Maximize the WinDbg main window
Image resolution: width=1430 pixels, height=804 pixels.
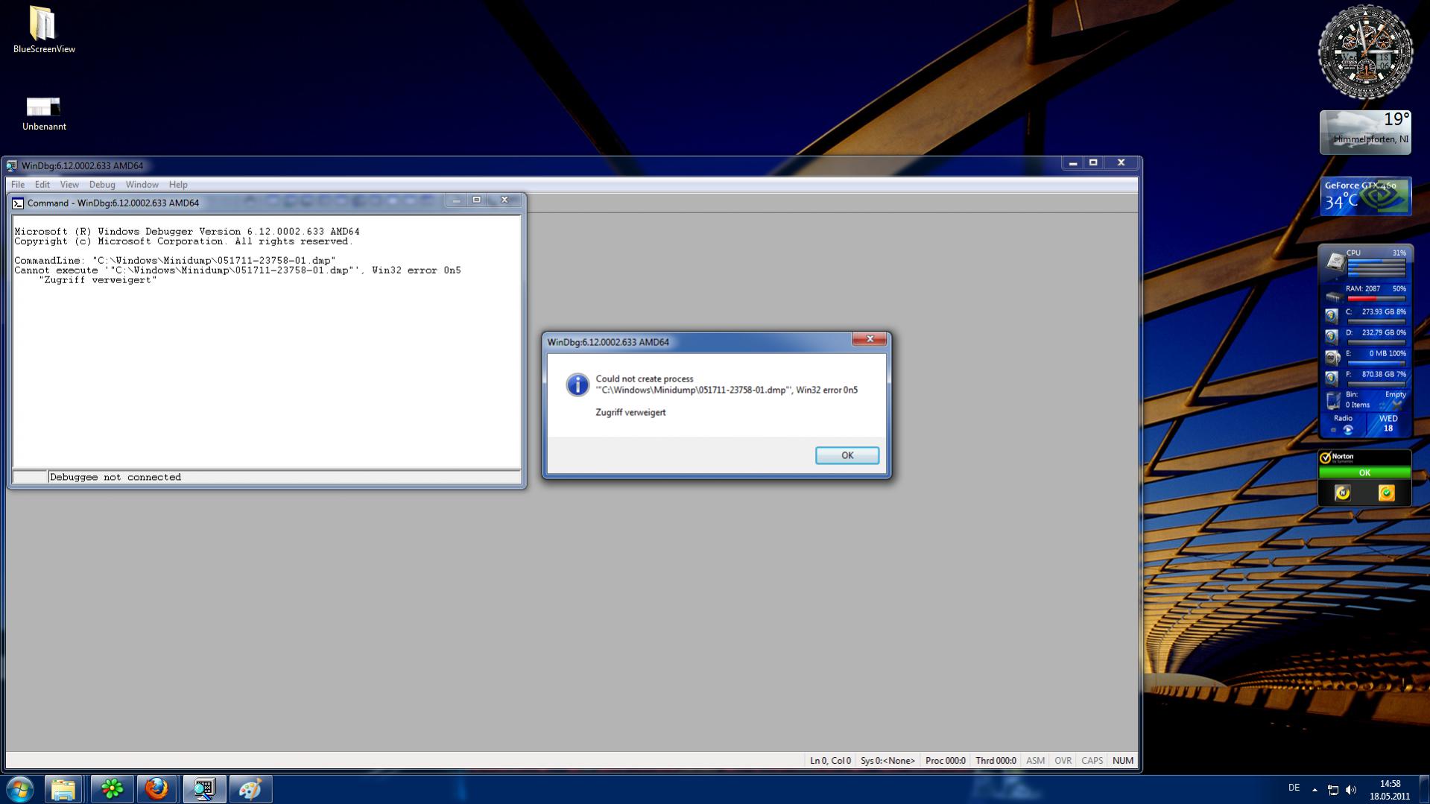(x=1093, y=163)
